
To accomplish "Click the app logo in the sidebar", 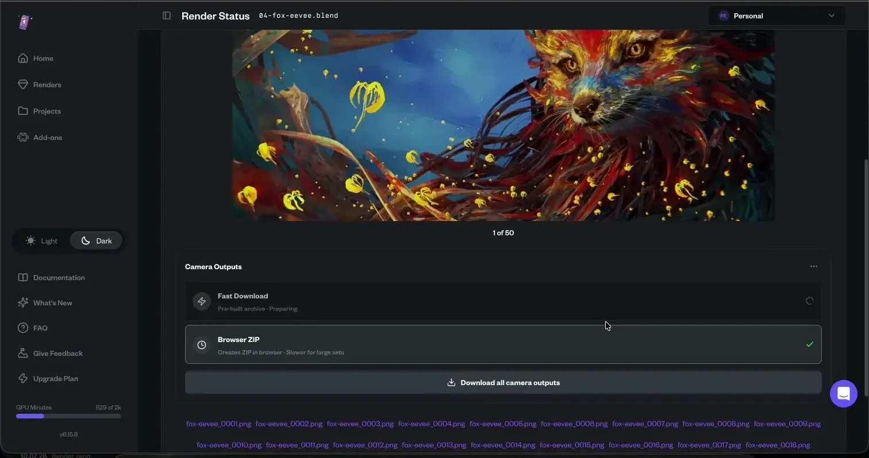I will (25, 22).
